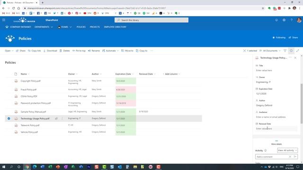This screenshot has height=170, width=303.
Task: Click PDF icon of Copyright Policy.pdf
Action: click(16, 81)
